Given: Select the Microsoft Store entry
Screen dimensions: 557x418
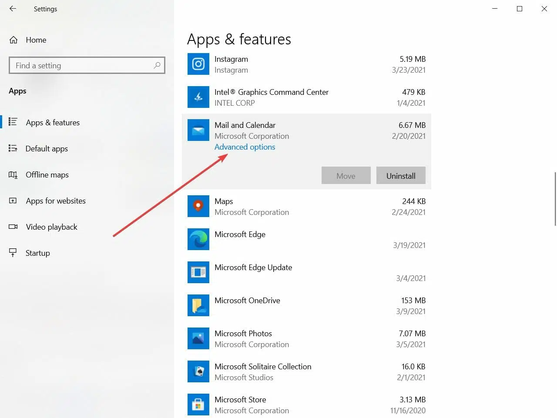Looking at the screenshot, I should coord(306,405).
